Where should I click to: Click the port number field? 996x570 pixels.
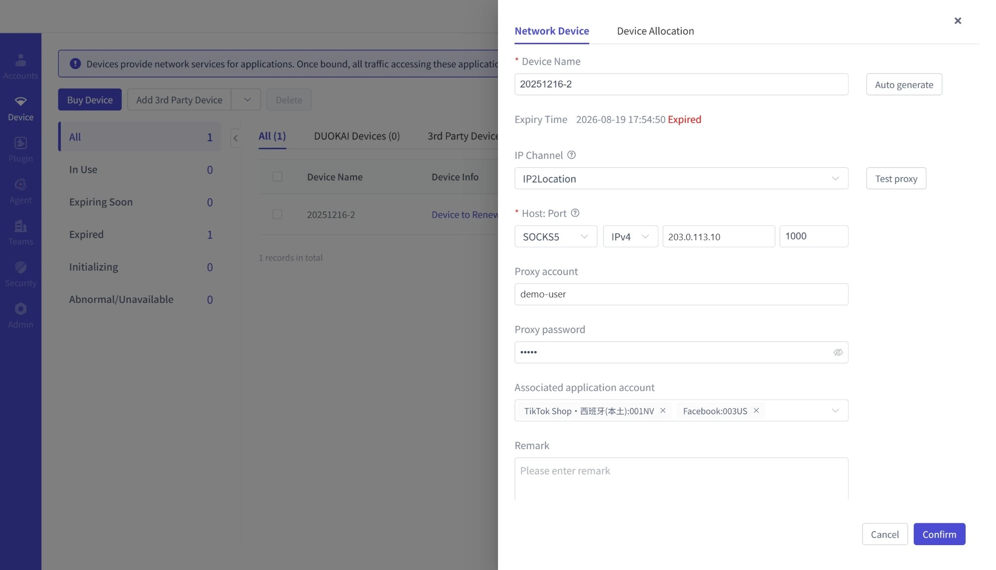pyautogui.click(x=814, y=236)
